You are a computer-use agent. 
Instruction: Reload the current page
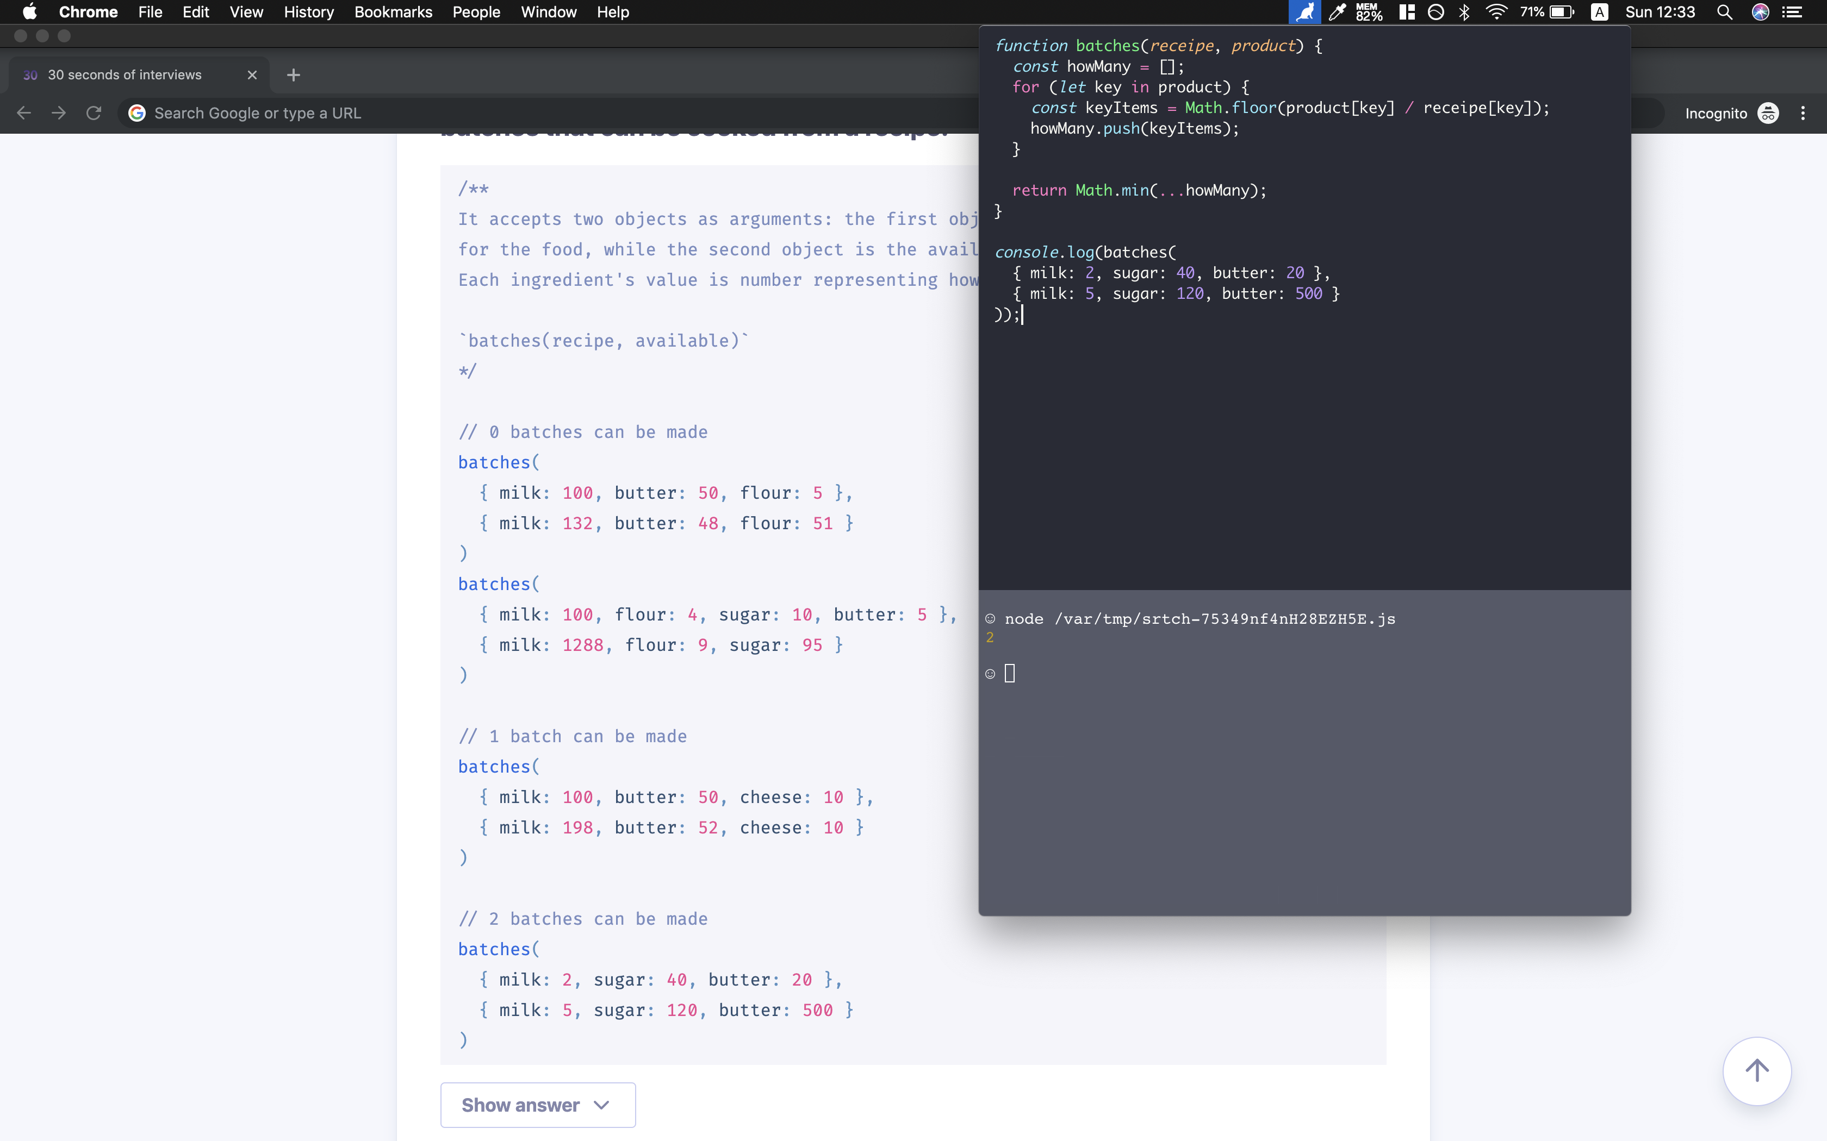tap(93, 112)
